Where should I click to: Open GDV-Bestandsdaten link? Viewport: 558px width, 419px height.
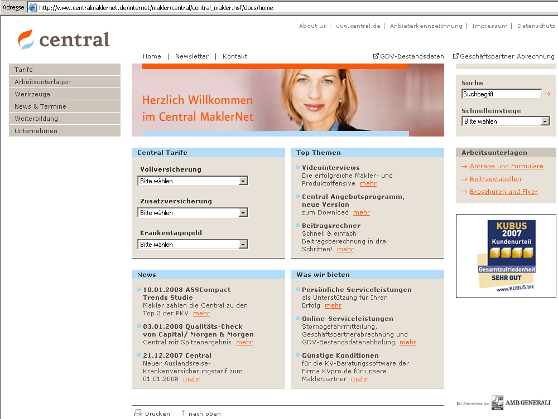(412, 56)
